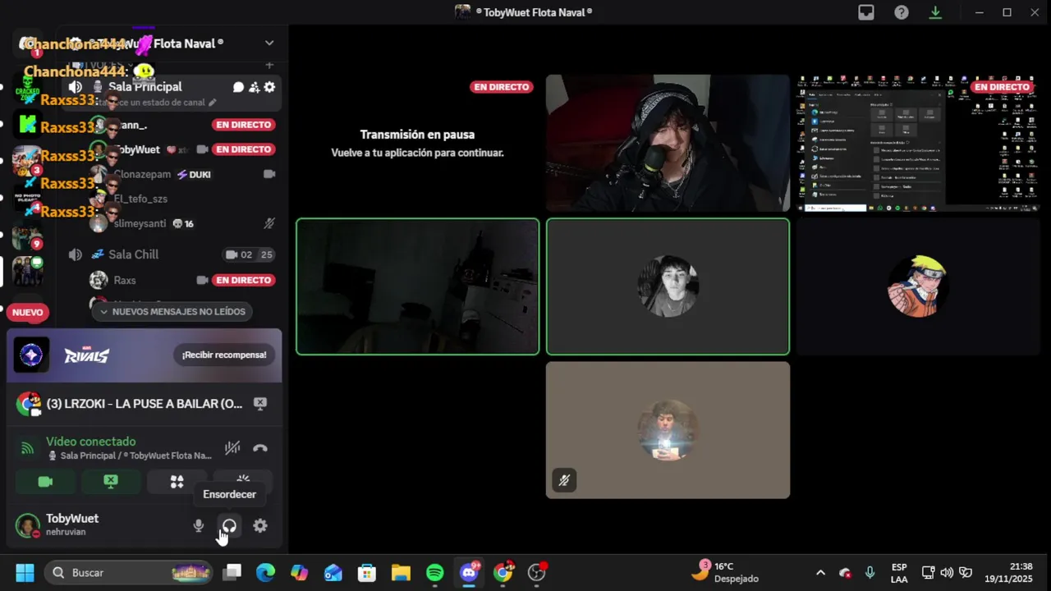
Task: Open TobyWuet user avatar at the bottom
Action: [28, 526]
